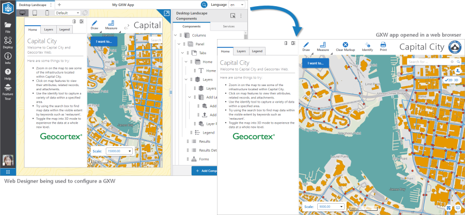Open the Info section in the sidebar

click(8, 58)
